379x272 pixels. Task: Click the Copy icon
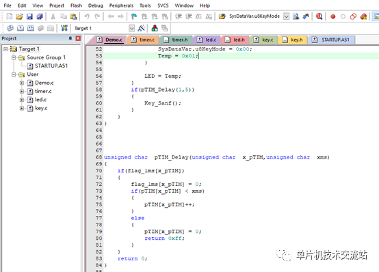pos(64,16)
